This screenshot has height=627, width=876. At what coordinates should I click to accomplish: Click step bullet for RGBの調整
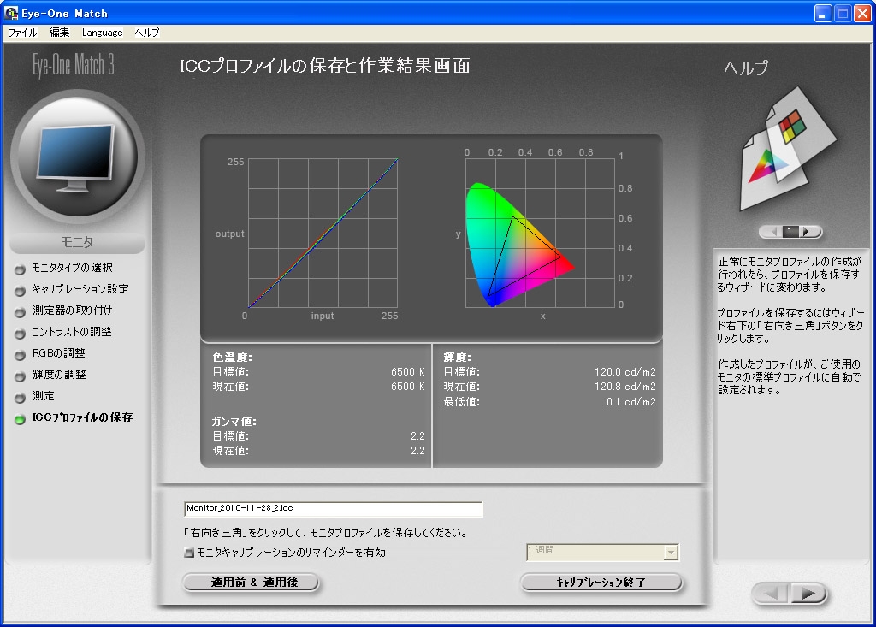click(21, 355)
